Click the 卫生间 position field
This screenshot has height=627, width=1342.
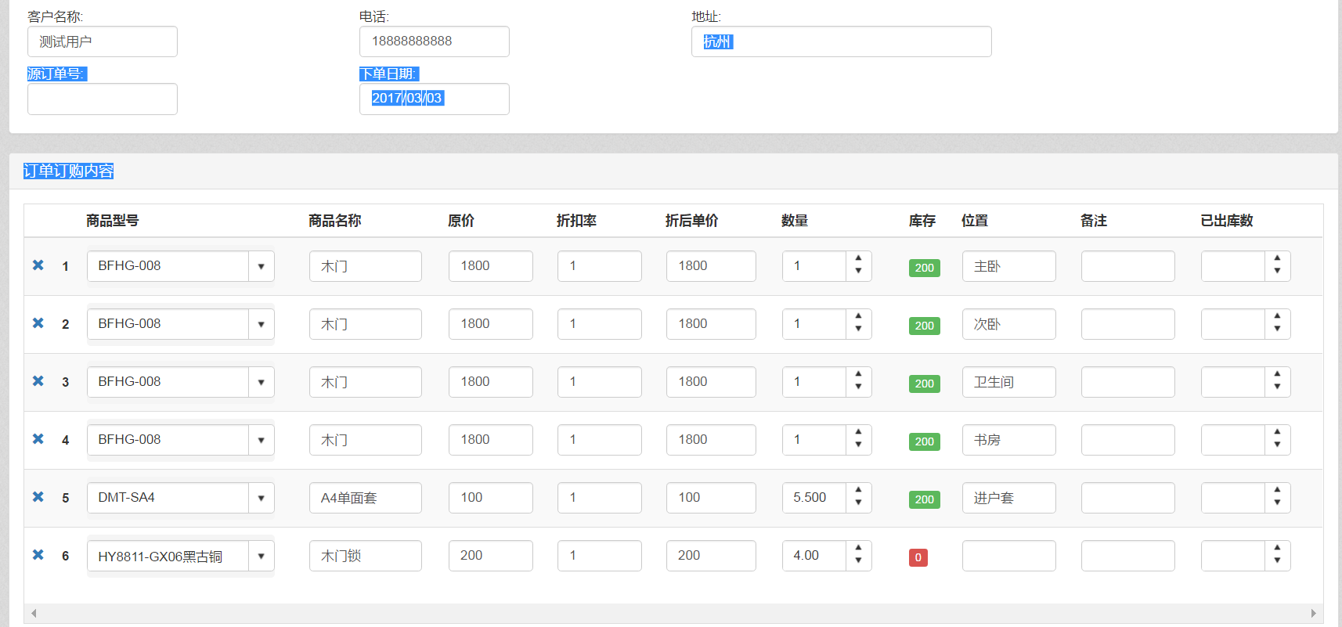[1009, 382]
